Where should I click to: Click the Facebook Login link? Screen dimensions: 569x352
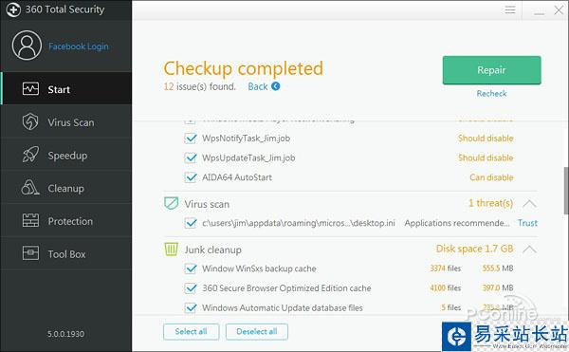(x=79, y=46)
